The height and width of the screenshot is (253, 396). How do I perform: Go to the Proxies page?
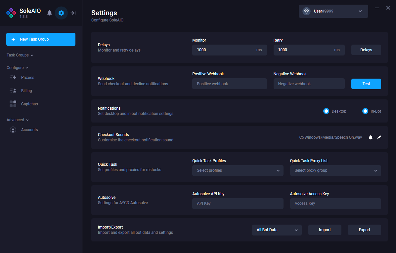tap(28, 77)
